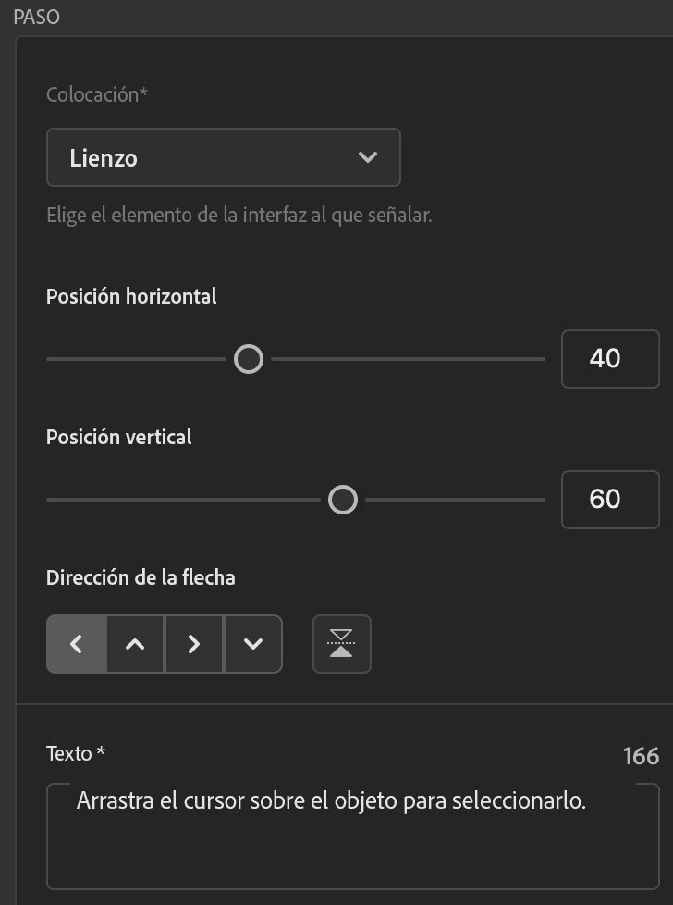673x905 pixels.
Task: Click the horizontal position value field showing 40
Action: tap(610, 359)
